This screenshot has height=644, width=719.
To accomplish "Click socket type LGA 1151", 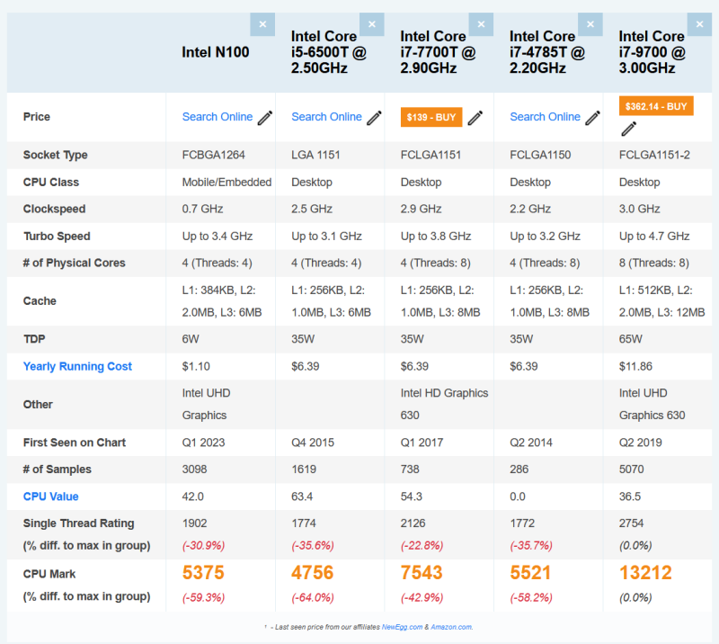I will pyautogui.click(x=315, y=155).
